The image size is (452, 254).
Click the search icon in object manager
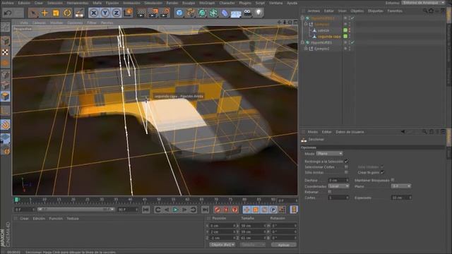425,11
